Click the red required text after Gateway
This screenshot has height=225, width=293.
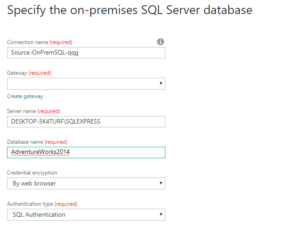click(x=40, y=73)
